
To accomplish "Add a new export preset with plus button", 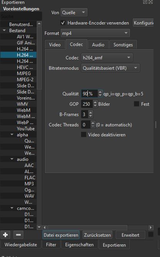I will [5, 235].
